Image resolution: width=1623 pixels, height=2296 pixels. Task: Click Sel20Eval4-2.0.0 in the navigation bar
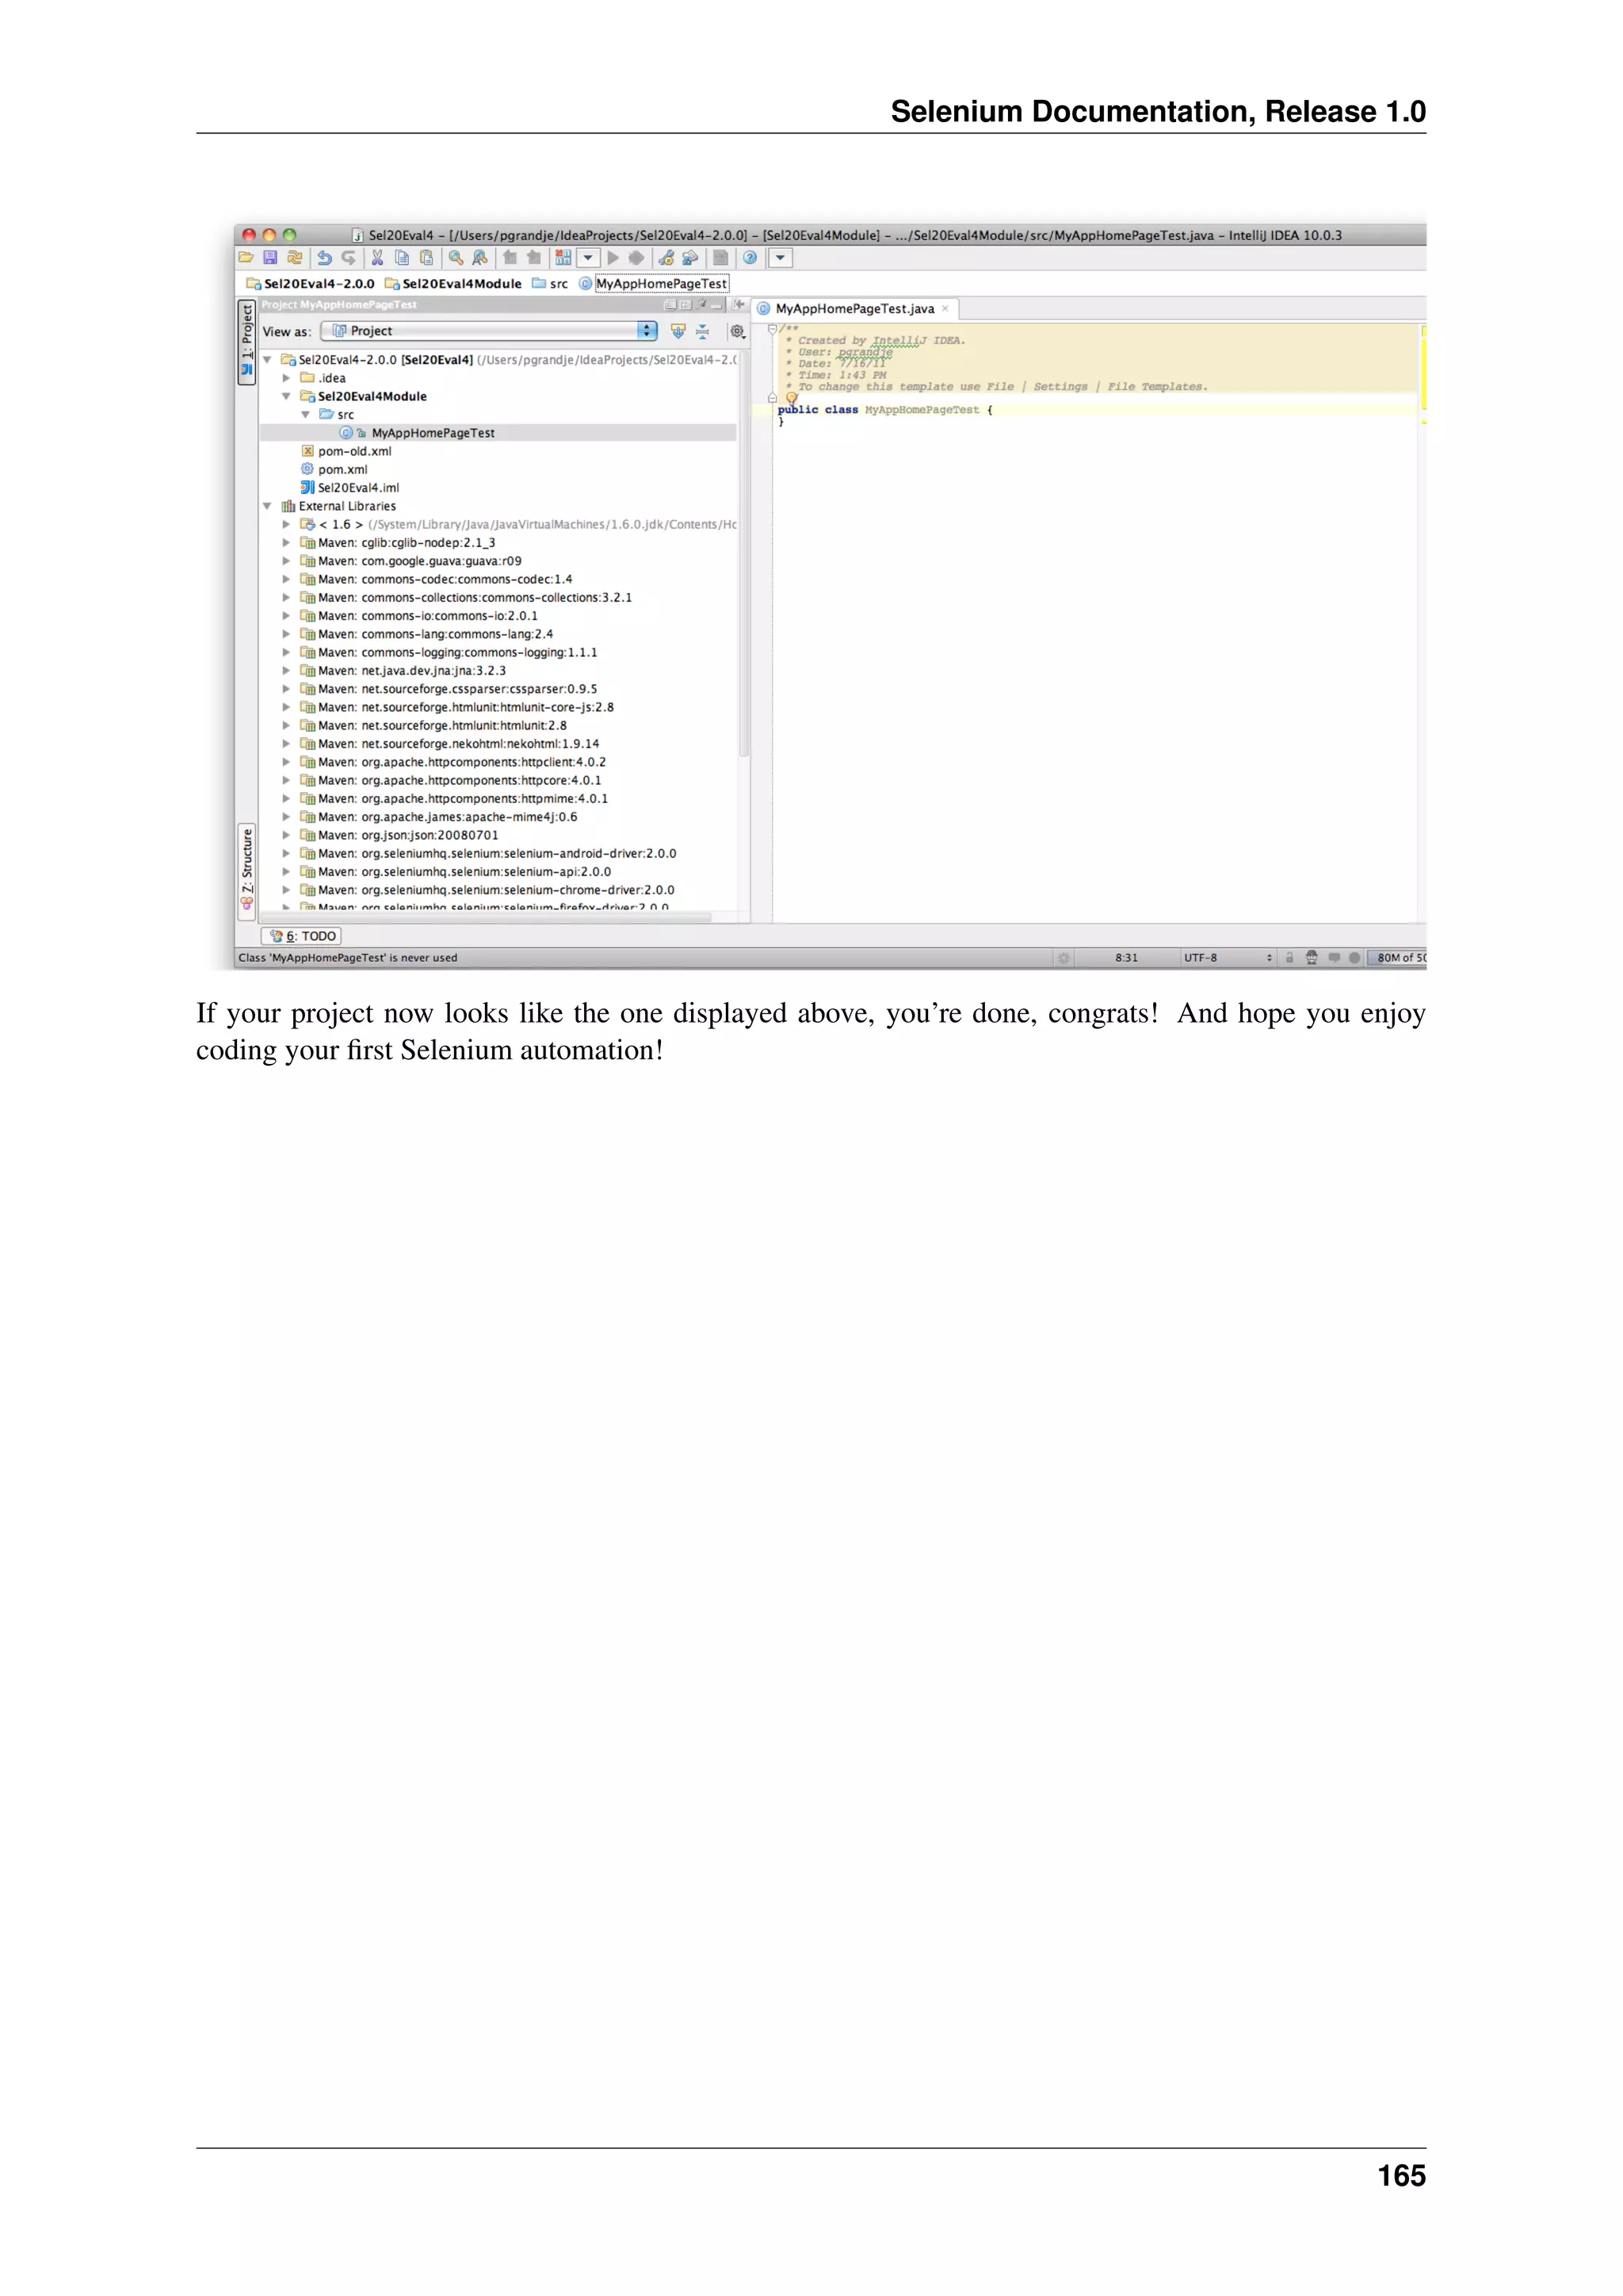pos(310,284)
